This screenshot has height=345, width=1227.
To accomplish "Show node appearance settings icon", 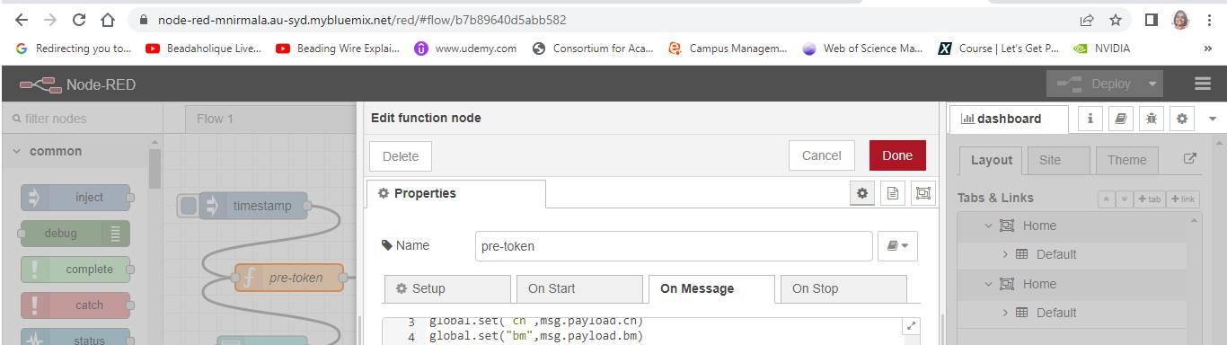I will [922, 193].
